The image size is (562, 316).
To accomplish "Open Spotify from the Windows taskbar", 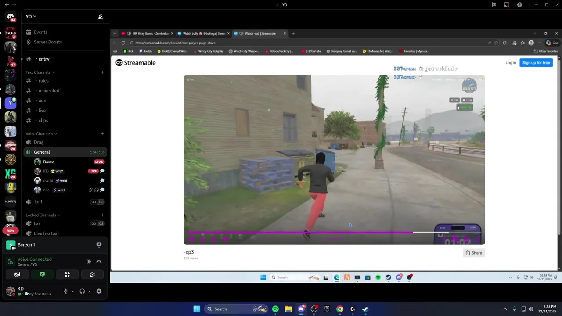I will coord(275,309).
